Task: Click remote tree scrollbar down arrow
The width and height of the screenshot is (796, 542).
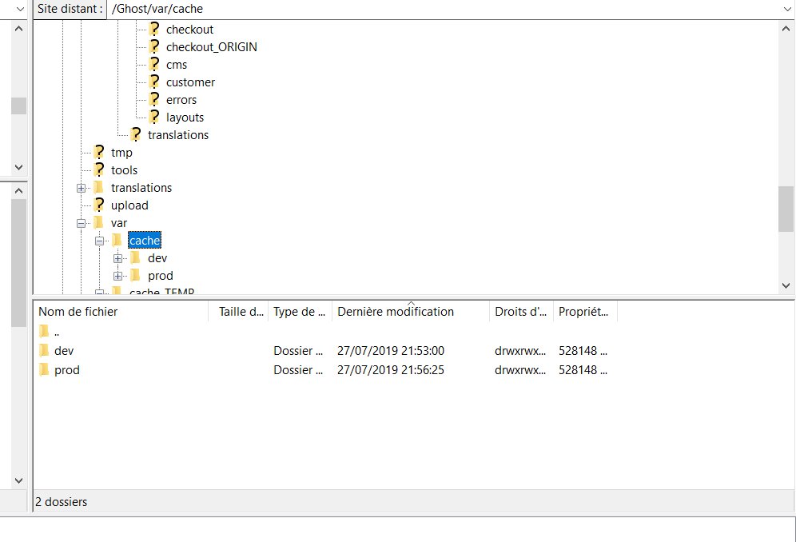Action: [x=786, y=285]
